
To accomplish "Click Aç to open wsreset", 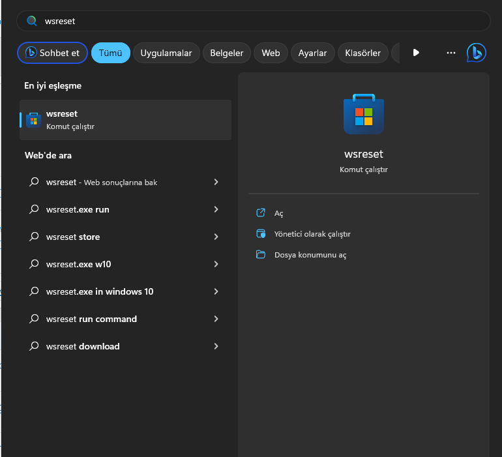I will [279, 213].
